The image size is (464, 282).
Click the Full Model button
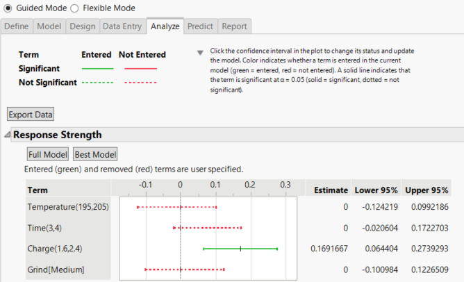[48, 154]
